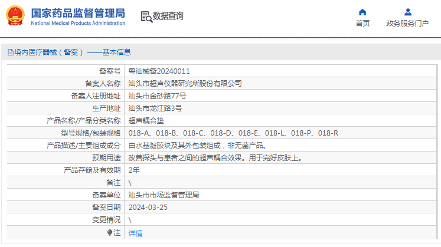Click the production address 汕头市龙江路3号
The image size is (441, 247).
tap(155, 108)
